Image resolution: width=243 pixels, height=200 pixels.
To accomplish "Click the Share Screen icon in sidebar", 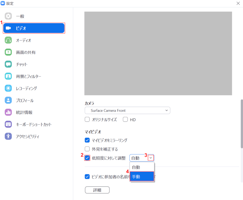I will click(8, 52).
